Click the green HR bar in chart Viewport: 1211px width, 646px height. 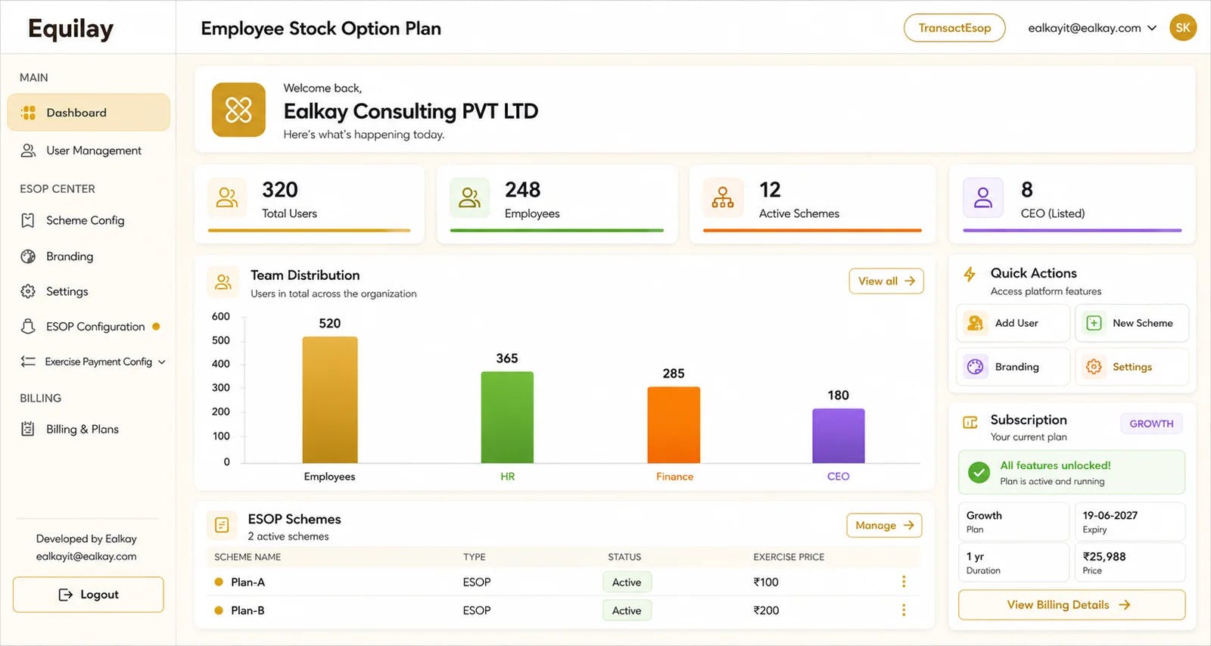(507, 418)
